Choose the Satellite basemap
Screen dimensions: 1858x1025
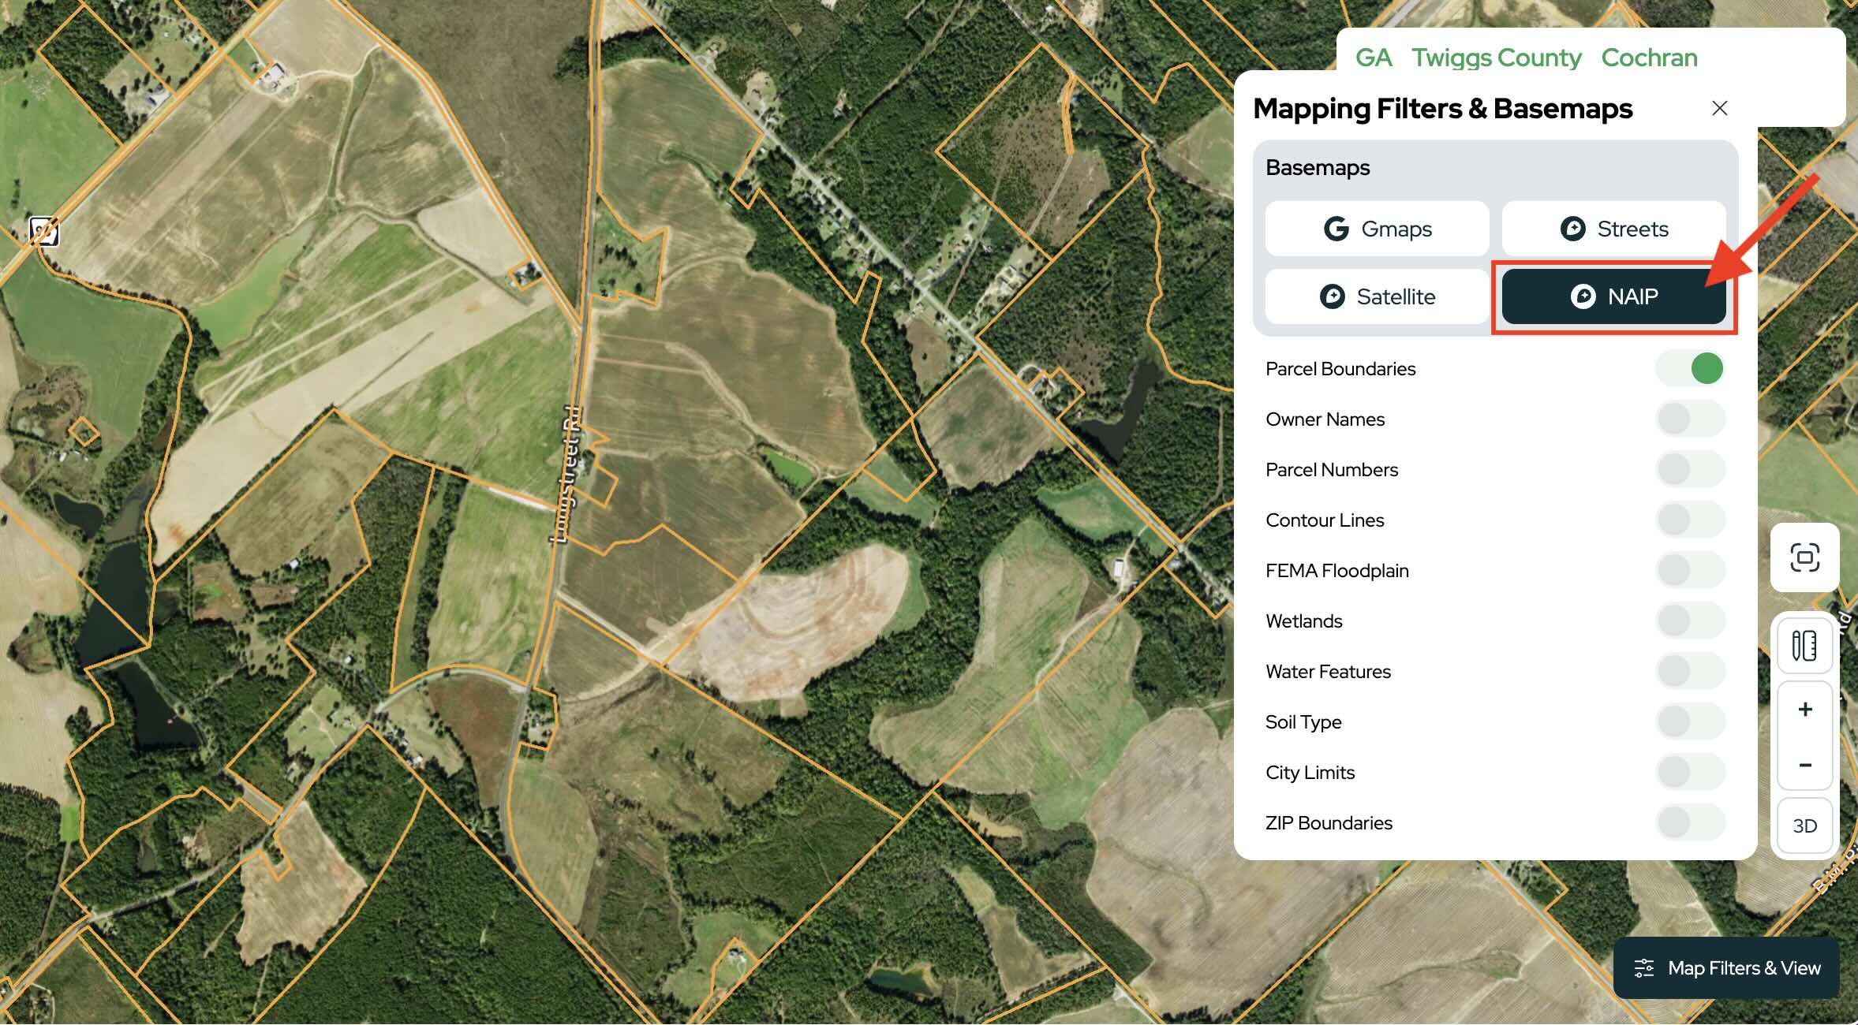coord(1377,296)
